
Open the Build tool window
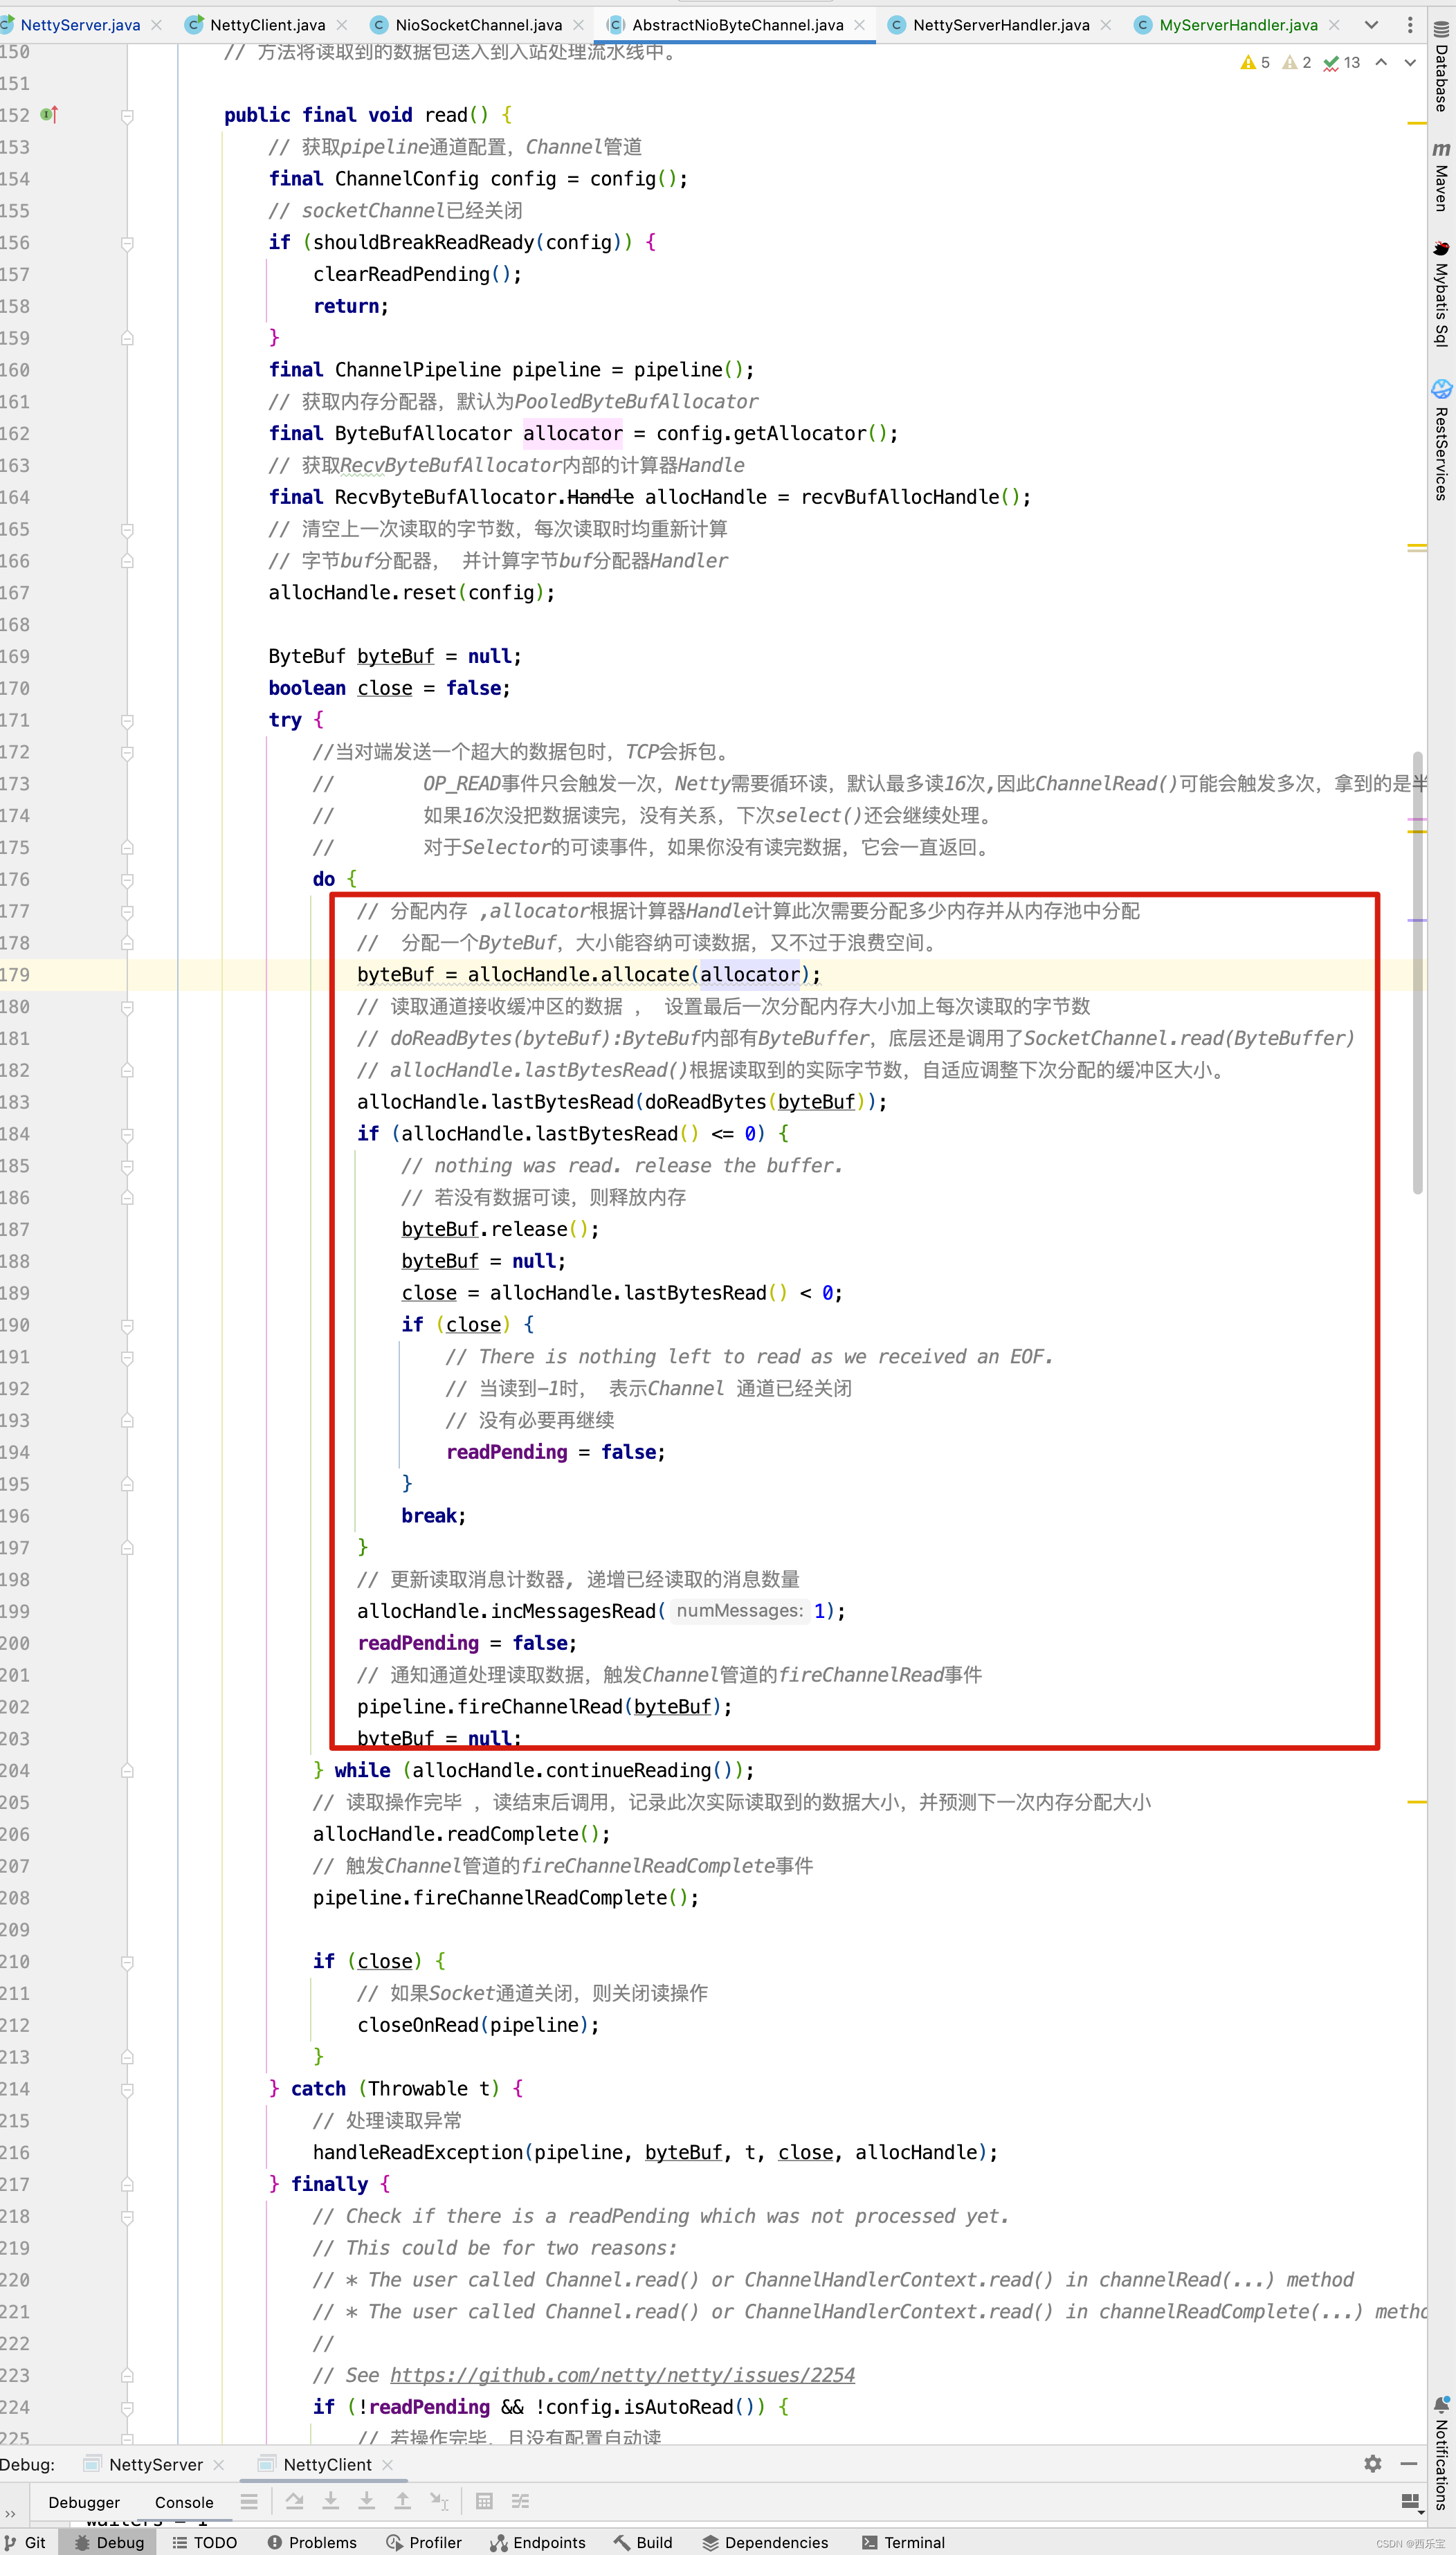pos(643,2542)
